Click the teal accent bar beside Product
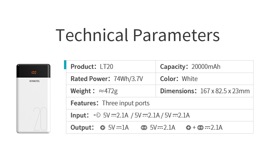The height and width of the screenshot is (161, 267). [x=65, y=65]
